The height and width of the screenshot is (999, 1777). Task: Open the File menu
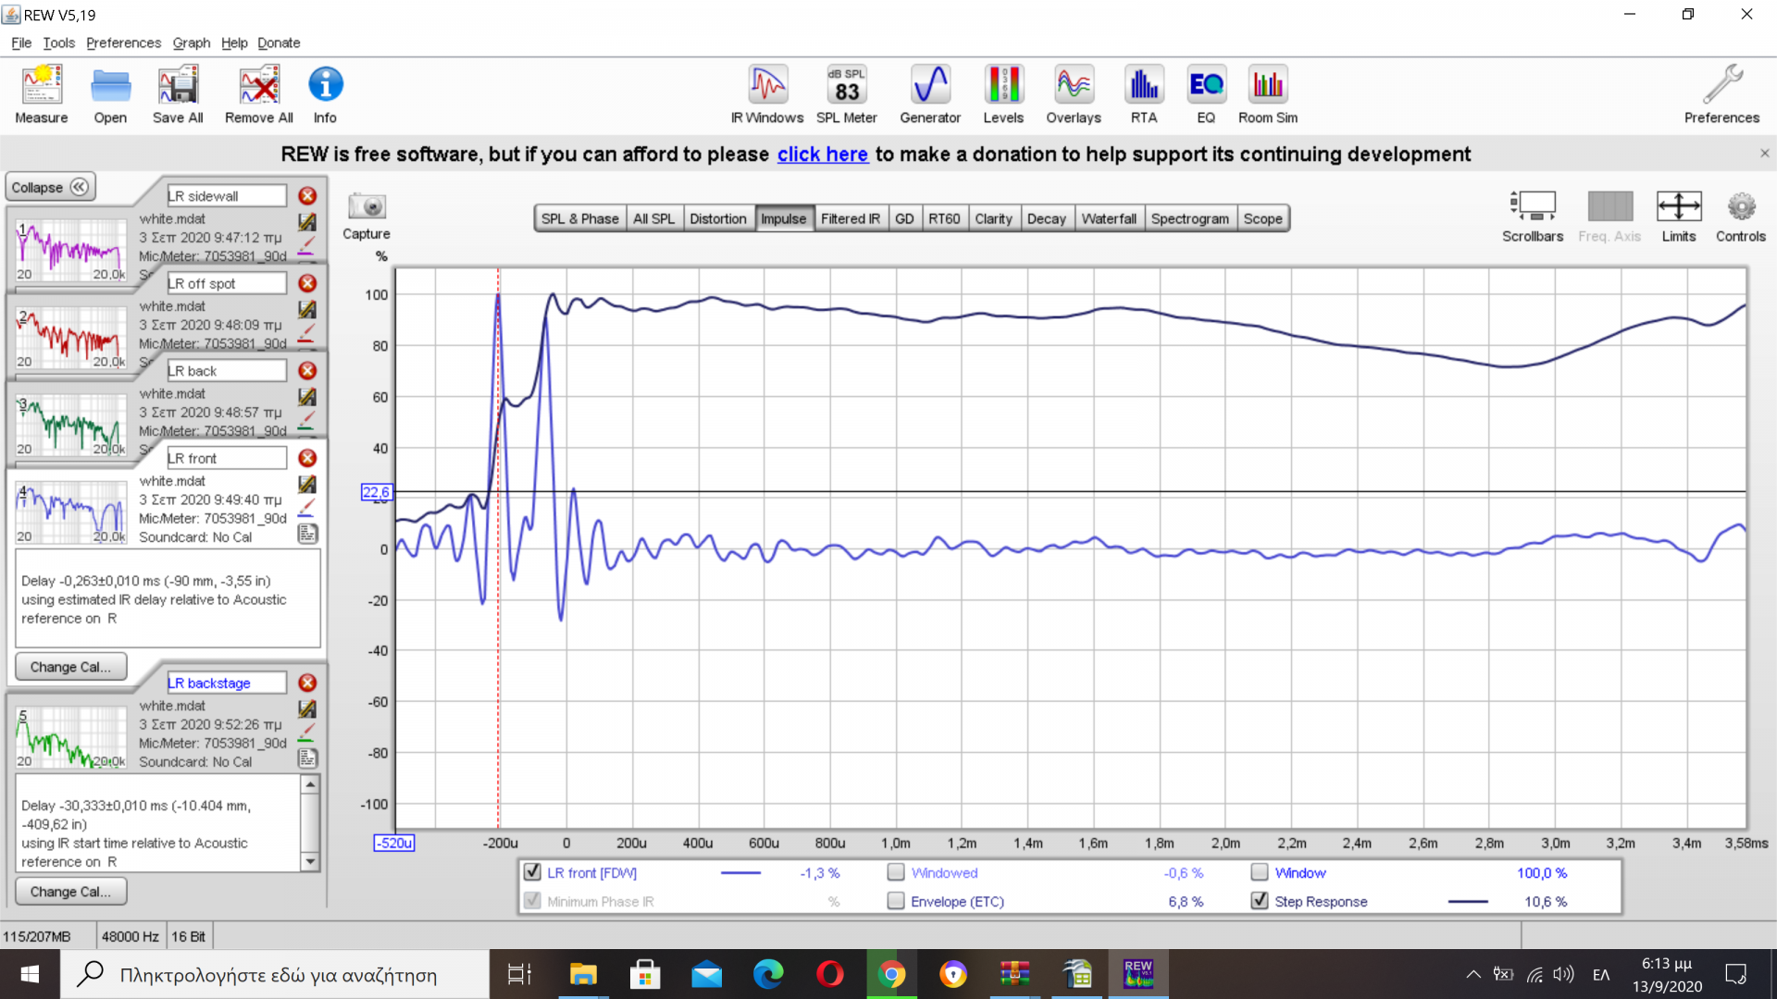tap(21, 43)
